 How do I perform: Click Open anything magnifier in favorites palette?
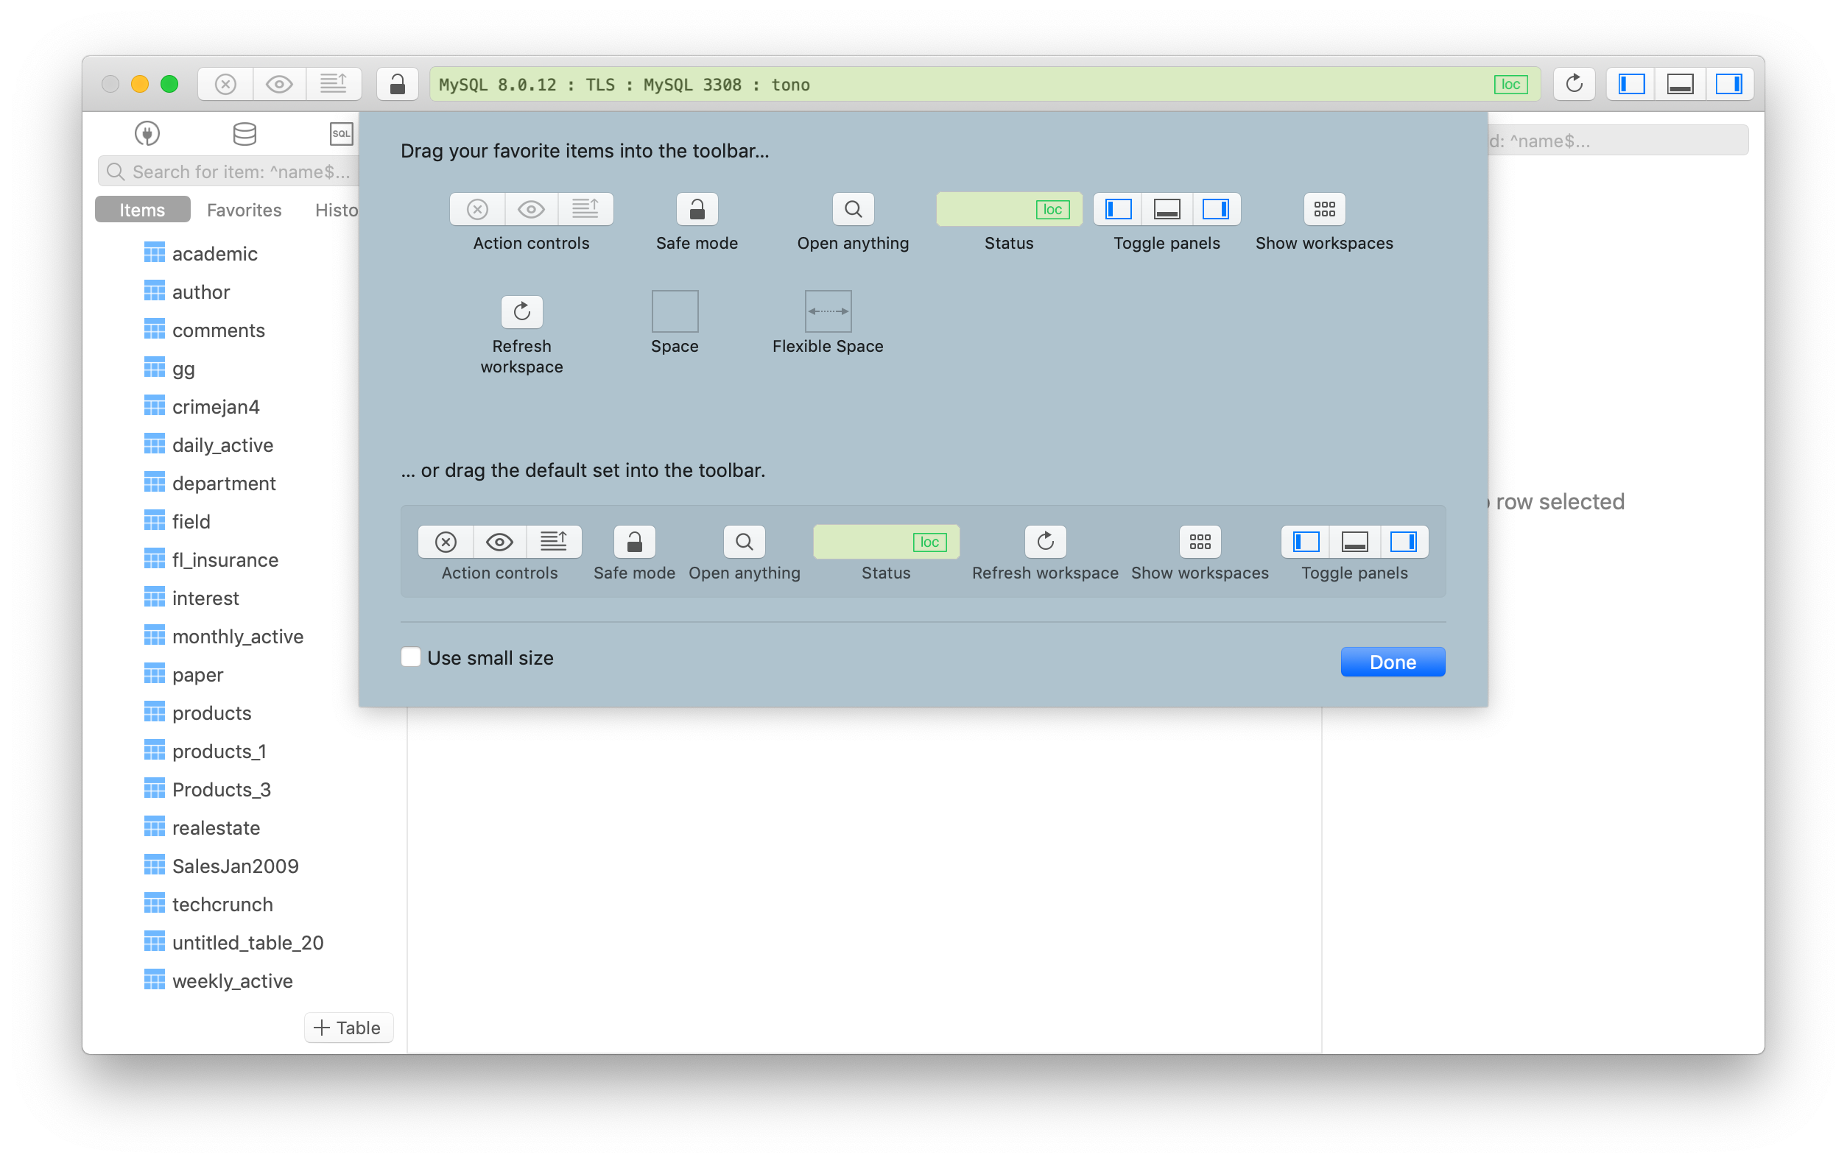pos(853,209)
